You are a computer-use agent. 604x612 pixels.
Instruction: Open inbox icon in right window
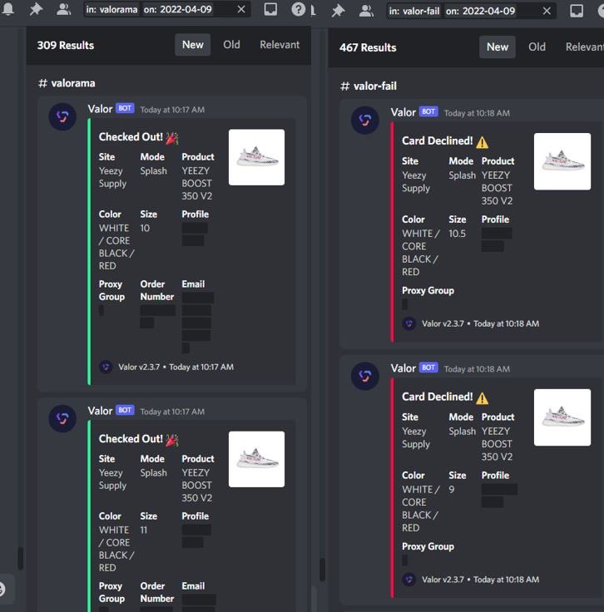(x=577, y=11)
